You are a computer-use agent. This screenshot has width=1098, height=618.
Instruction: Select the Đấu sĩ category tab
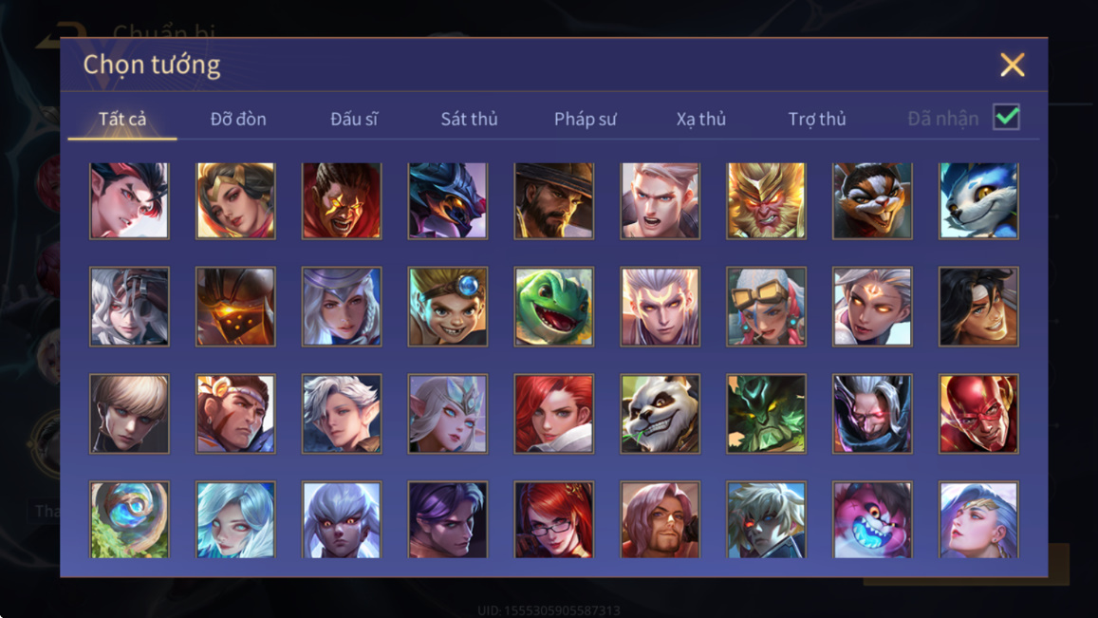click(x=354, y=119)
